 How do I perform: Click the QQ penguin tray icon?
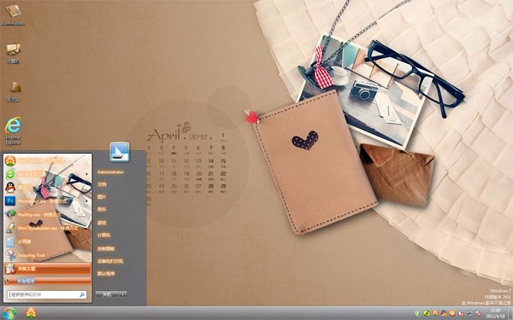[x=444, y=313]
